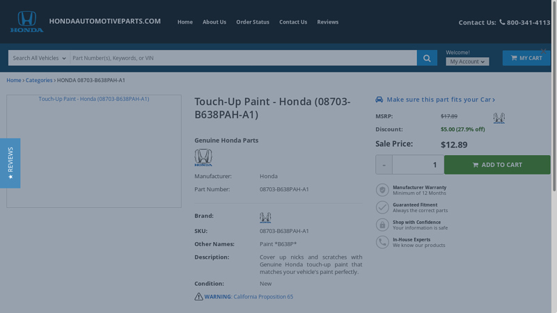Click the Honda logo beside the MSRP
Image resolution: width=557 pixels, height=313 pixels.
[499, 118]
